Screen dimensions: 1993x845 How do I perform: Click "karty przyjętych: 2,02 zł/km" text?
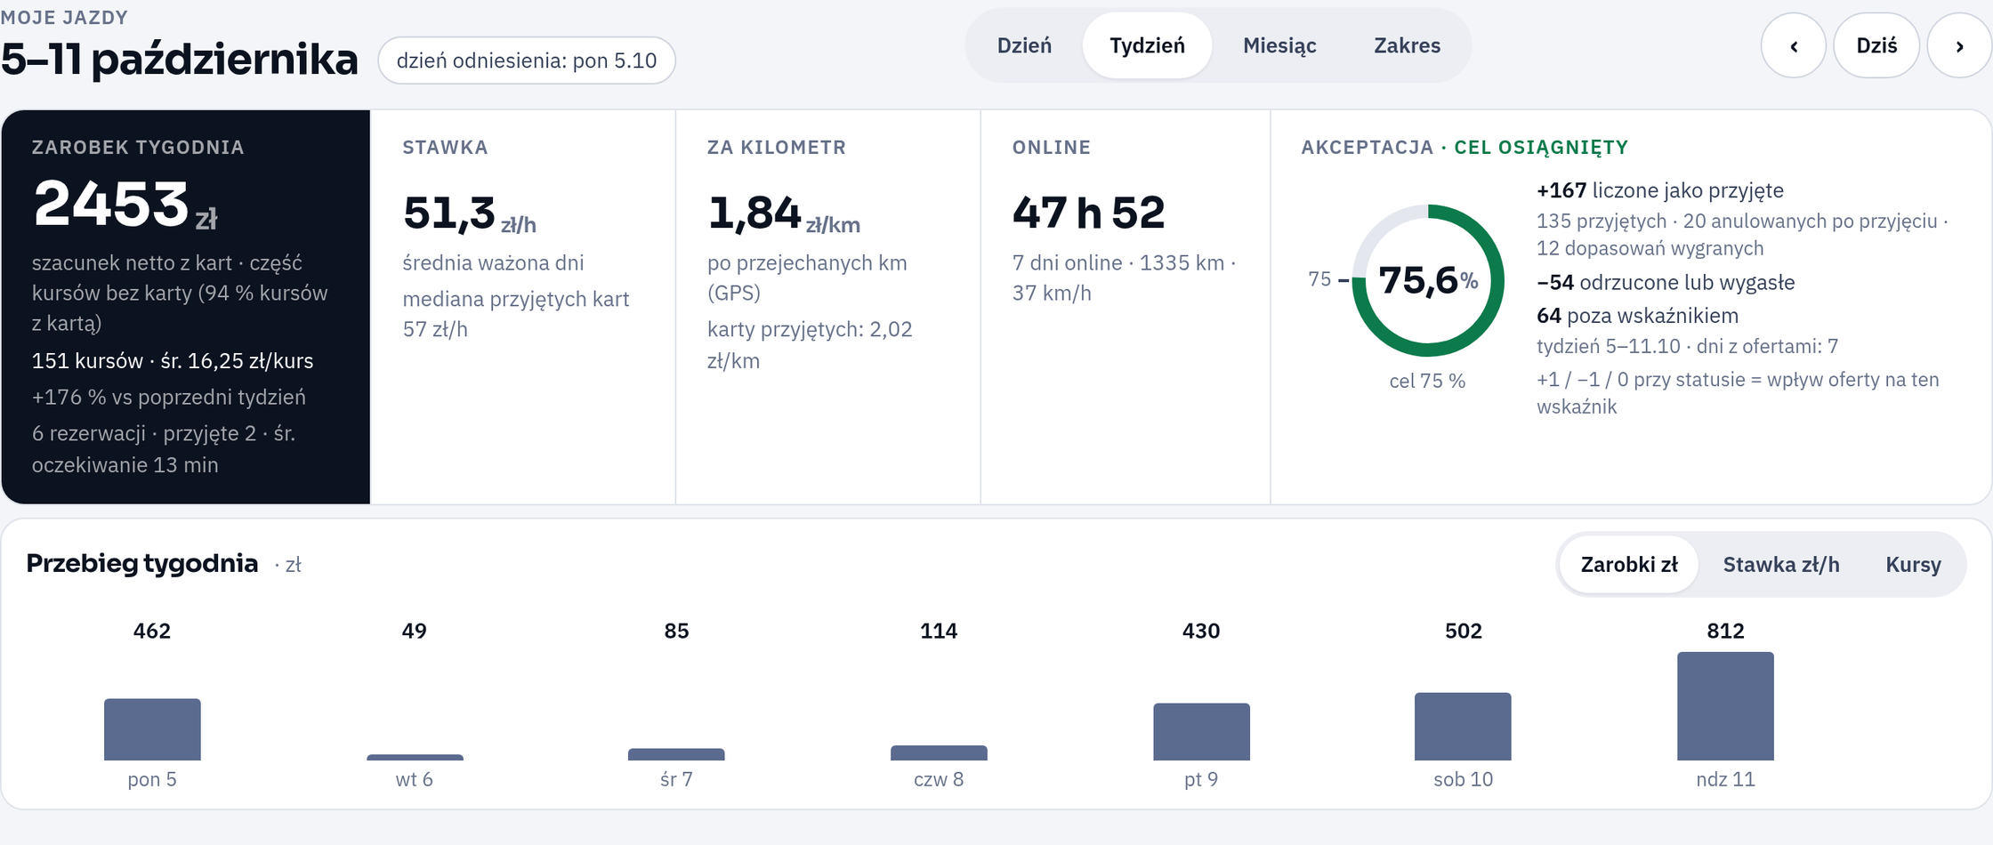point(810,345)
